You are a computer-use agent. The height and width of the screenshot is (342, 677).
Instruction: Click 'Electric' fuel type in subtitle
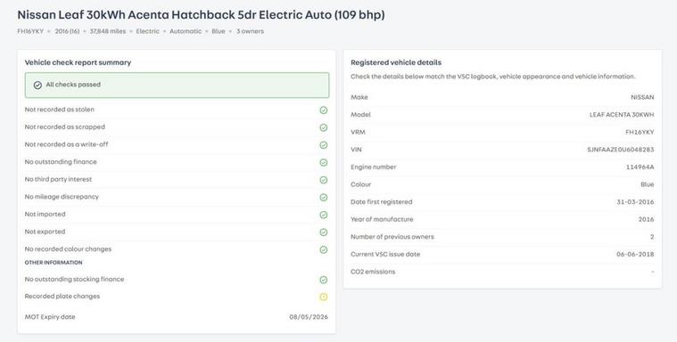[x=148, y=31]
